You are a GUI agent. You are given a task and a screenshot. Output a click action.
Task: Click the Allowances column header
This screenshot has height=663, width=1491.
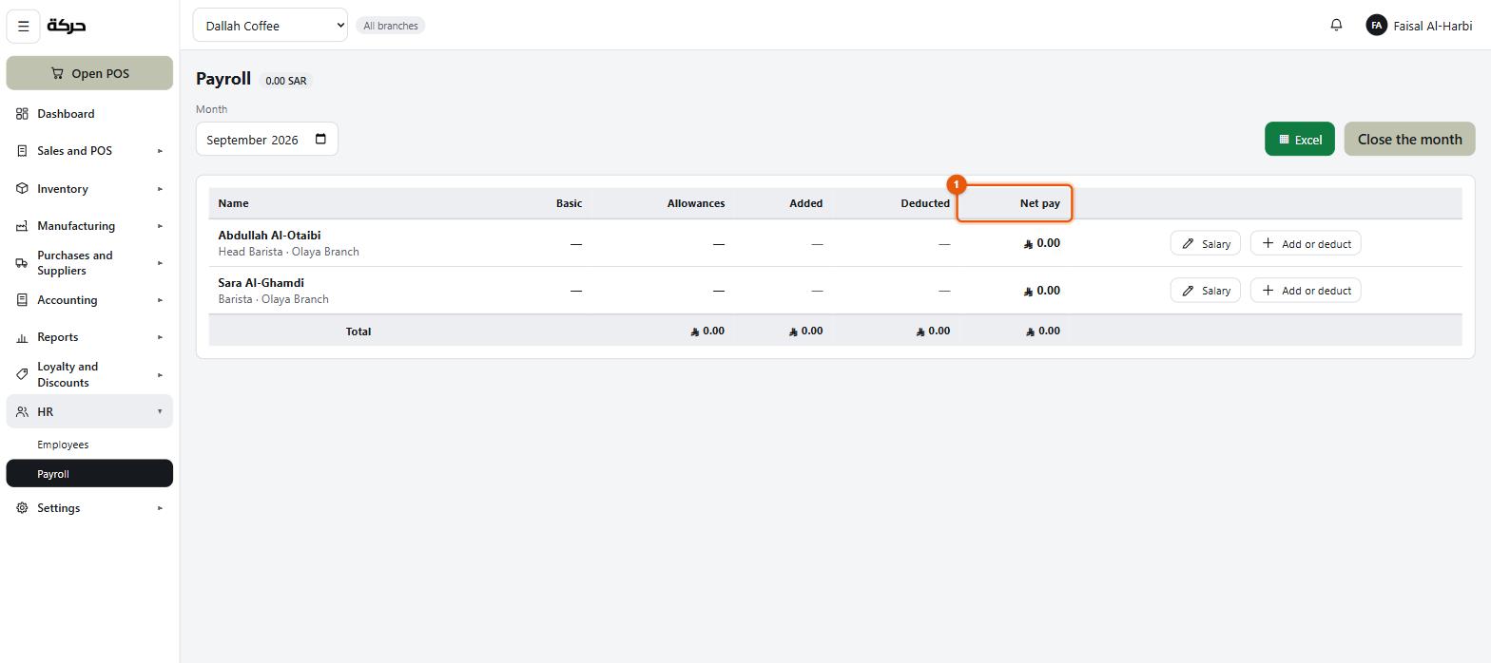[696, 203]
